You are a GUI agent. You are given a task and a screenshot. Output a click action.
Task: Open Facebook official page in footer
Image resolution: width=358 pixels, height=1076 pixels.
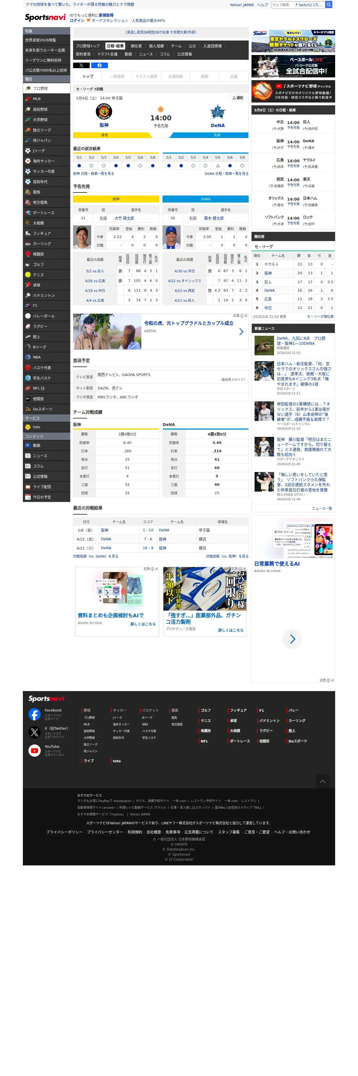(x=35, y=714)
